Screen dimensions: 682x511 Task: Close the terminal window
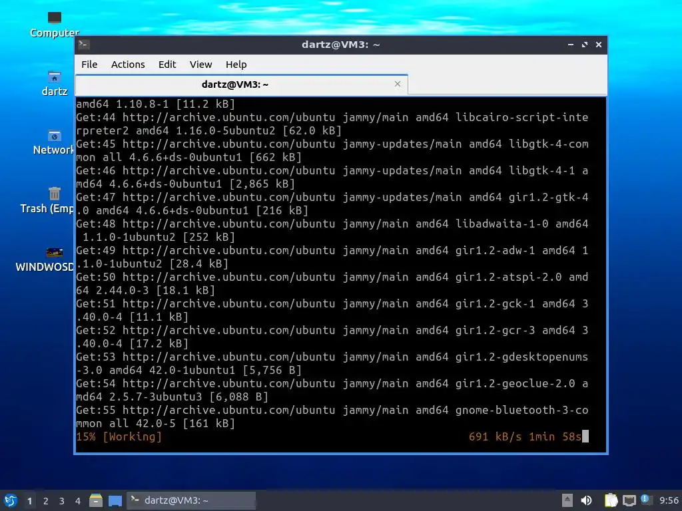tap(599, 45)
